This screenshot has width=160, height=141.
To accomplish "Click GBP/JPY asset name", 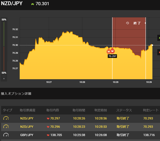I will 27,135.
